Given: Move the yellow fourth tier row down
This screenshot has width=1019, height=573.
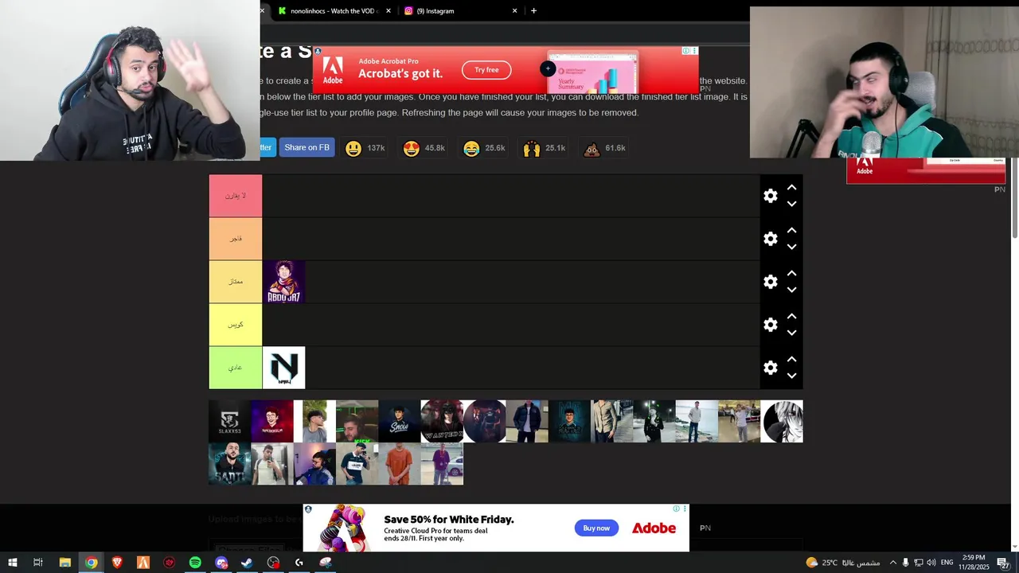Looking at the screenshot, I should click(792, 333).
